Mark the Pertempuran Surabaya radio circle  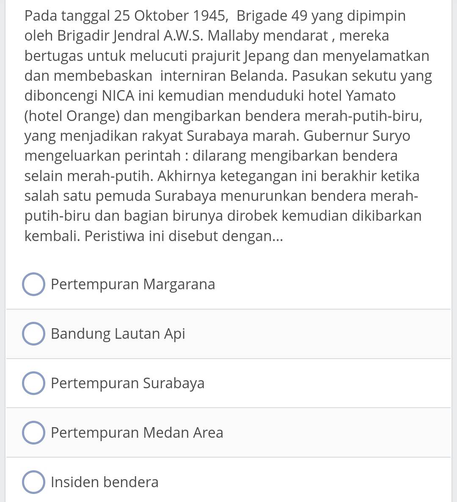pyautogui.click(x=33, y=383)
